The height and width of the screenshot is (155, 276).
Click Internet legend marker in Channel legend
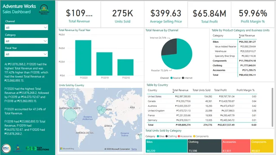(183, 78)
